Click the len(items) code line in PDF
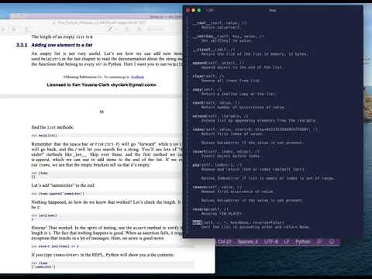 pos(44,215)
